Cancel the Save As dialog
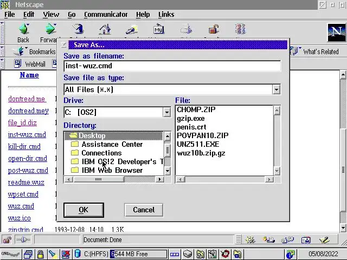 pyautogui.click(x=144, y=210)
